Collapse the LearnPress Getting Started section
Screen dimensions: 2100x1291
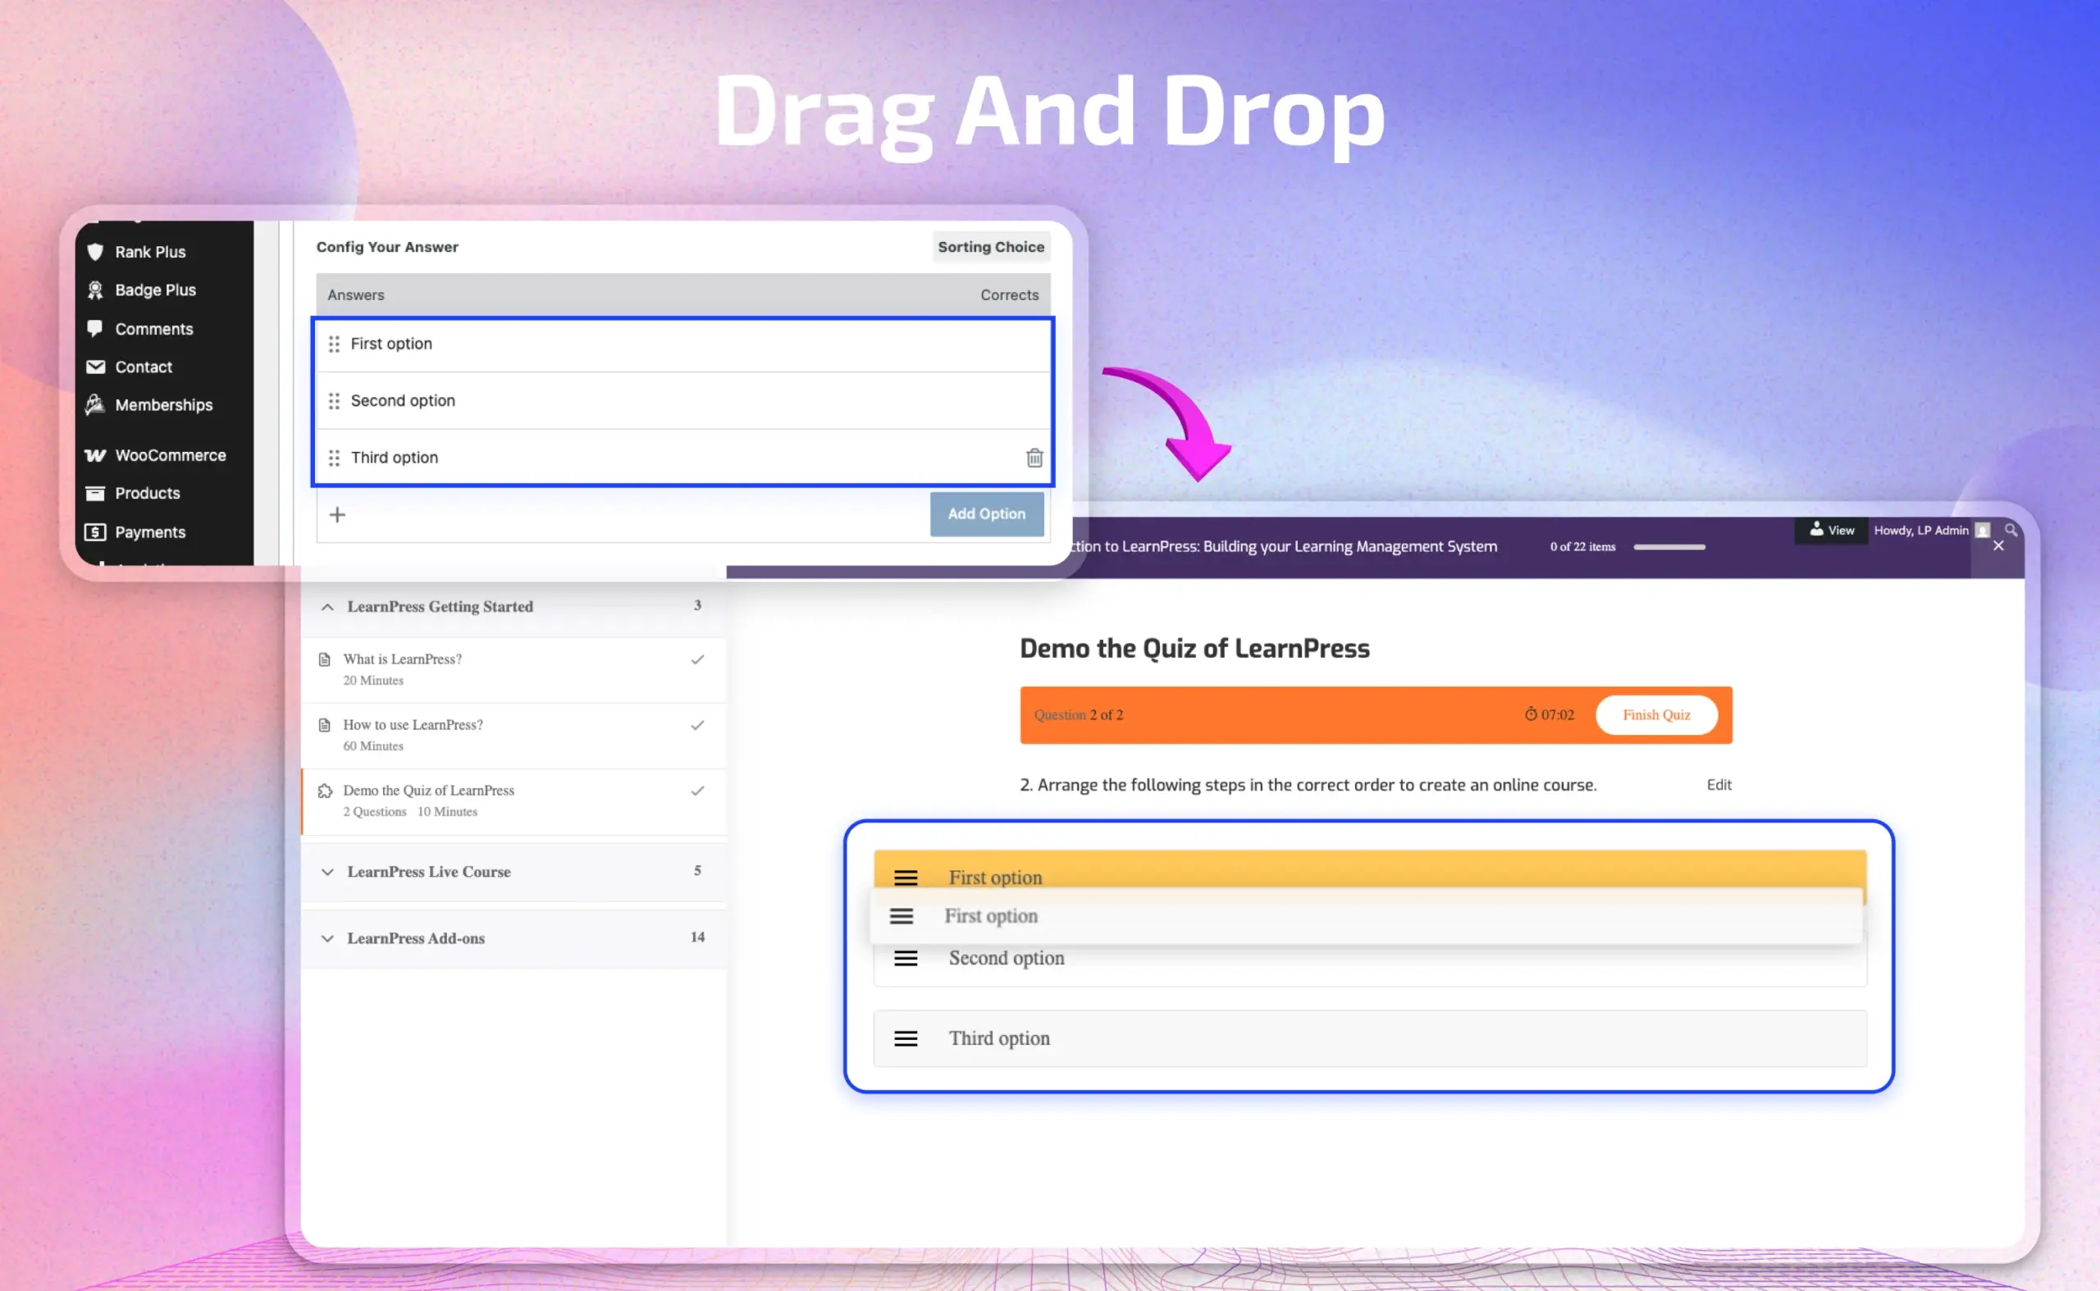327,606
